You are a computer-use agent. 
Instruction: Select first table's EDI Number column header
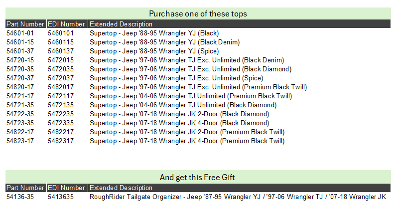67,24
